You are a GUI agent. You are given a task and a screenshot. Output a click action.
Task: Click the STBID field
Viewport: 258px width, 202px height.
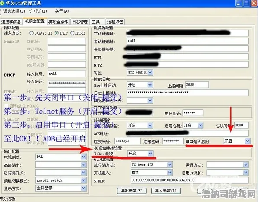point(190,180)
